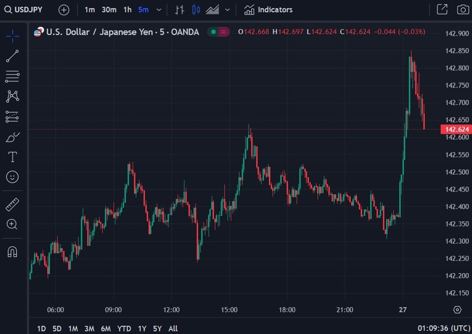Click the 12:00 time axis label
This screenshot has width=472, height=334.
(x=171, y=310)
